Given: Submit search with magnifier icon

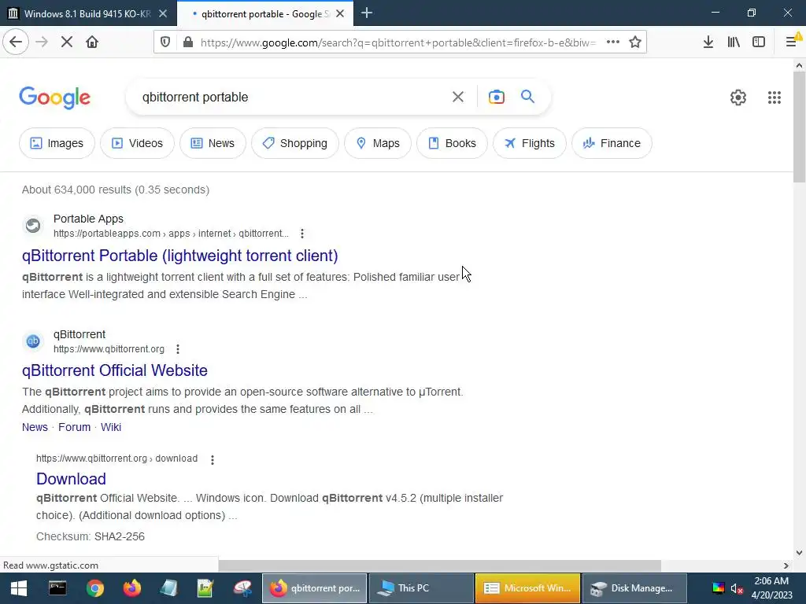Looking at the screenshot, I should [527, 97].
